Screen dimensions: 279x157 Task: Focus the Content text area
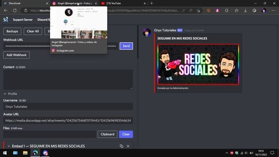(x=68, y=79)
